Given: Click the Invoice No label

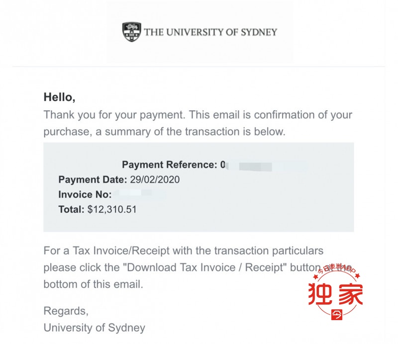Looking at the screenshot, I should tap(85, 194).
